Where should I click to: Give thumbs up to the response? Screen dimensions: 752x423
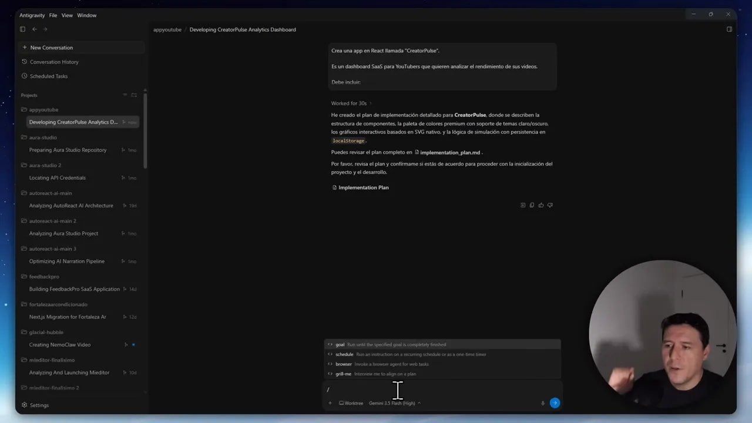point(541,205)
